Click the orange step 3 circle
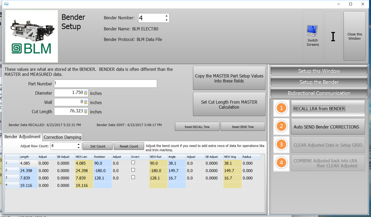Viewport: 371px width, 217px height. 281,145
